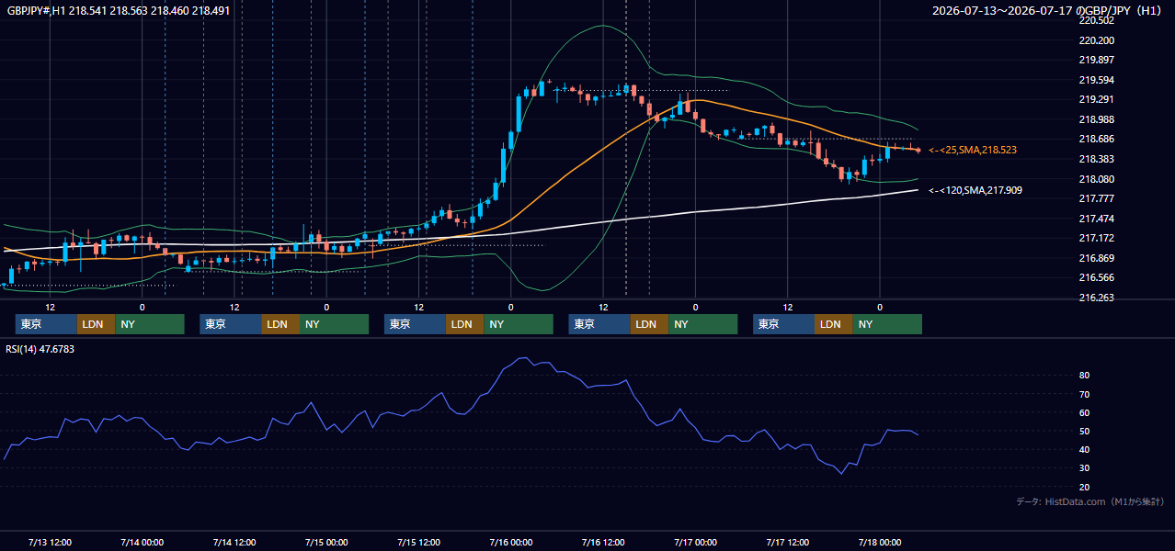Image resolution: width=1175 pixels, height=551 pixels.
Task: Click price axis value 220.200
Action: (x=1097, y=40)
